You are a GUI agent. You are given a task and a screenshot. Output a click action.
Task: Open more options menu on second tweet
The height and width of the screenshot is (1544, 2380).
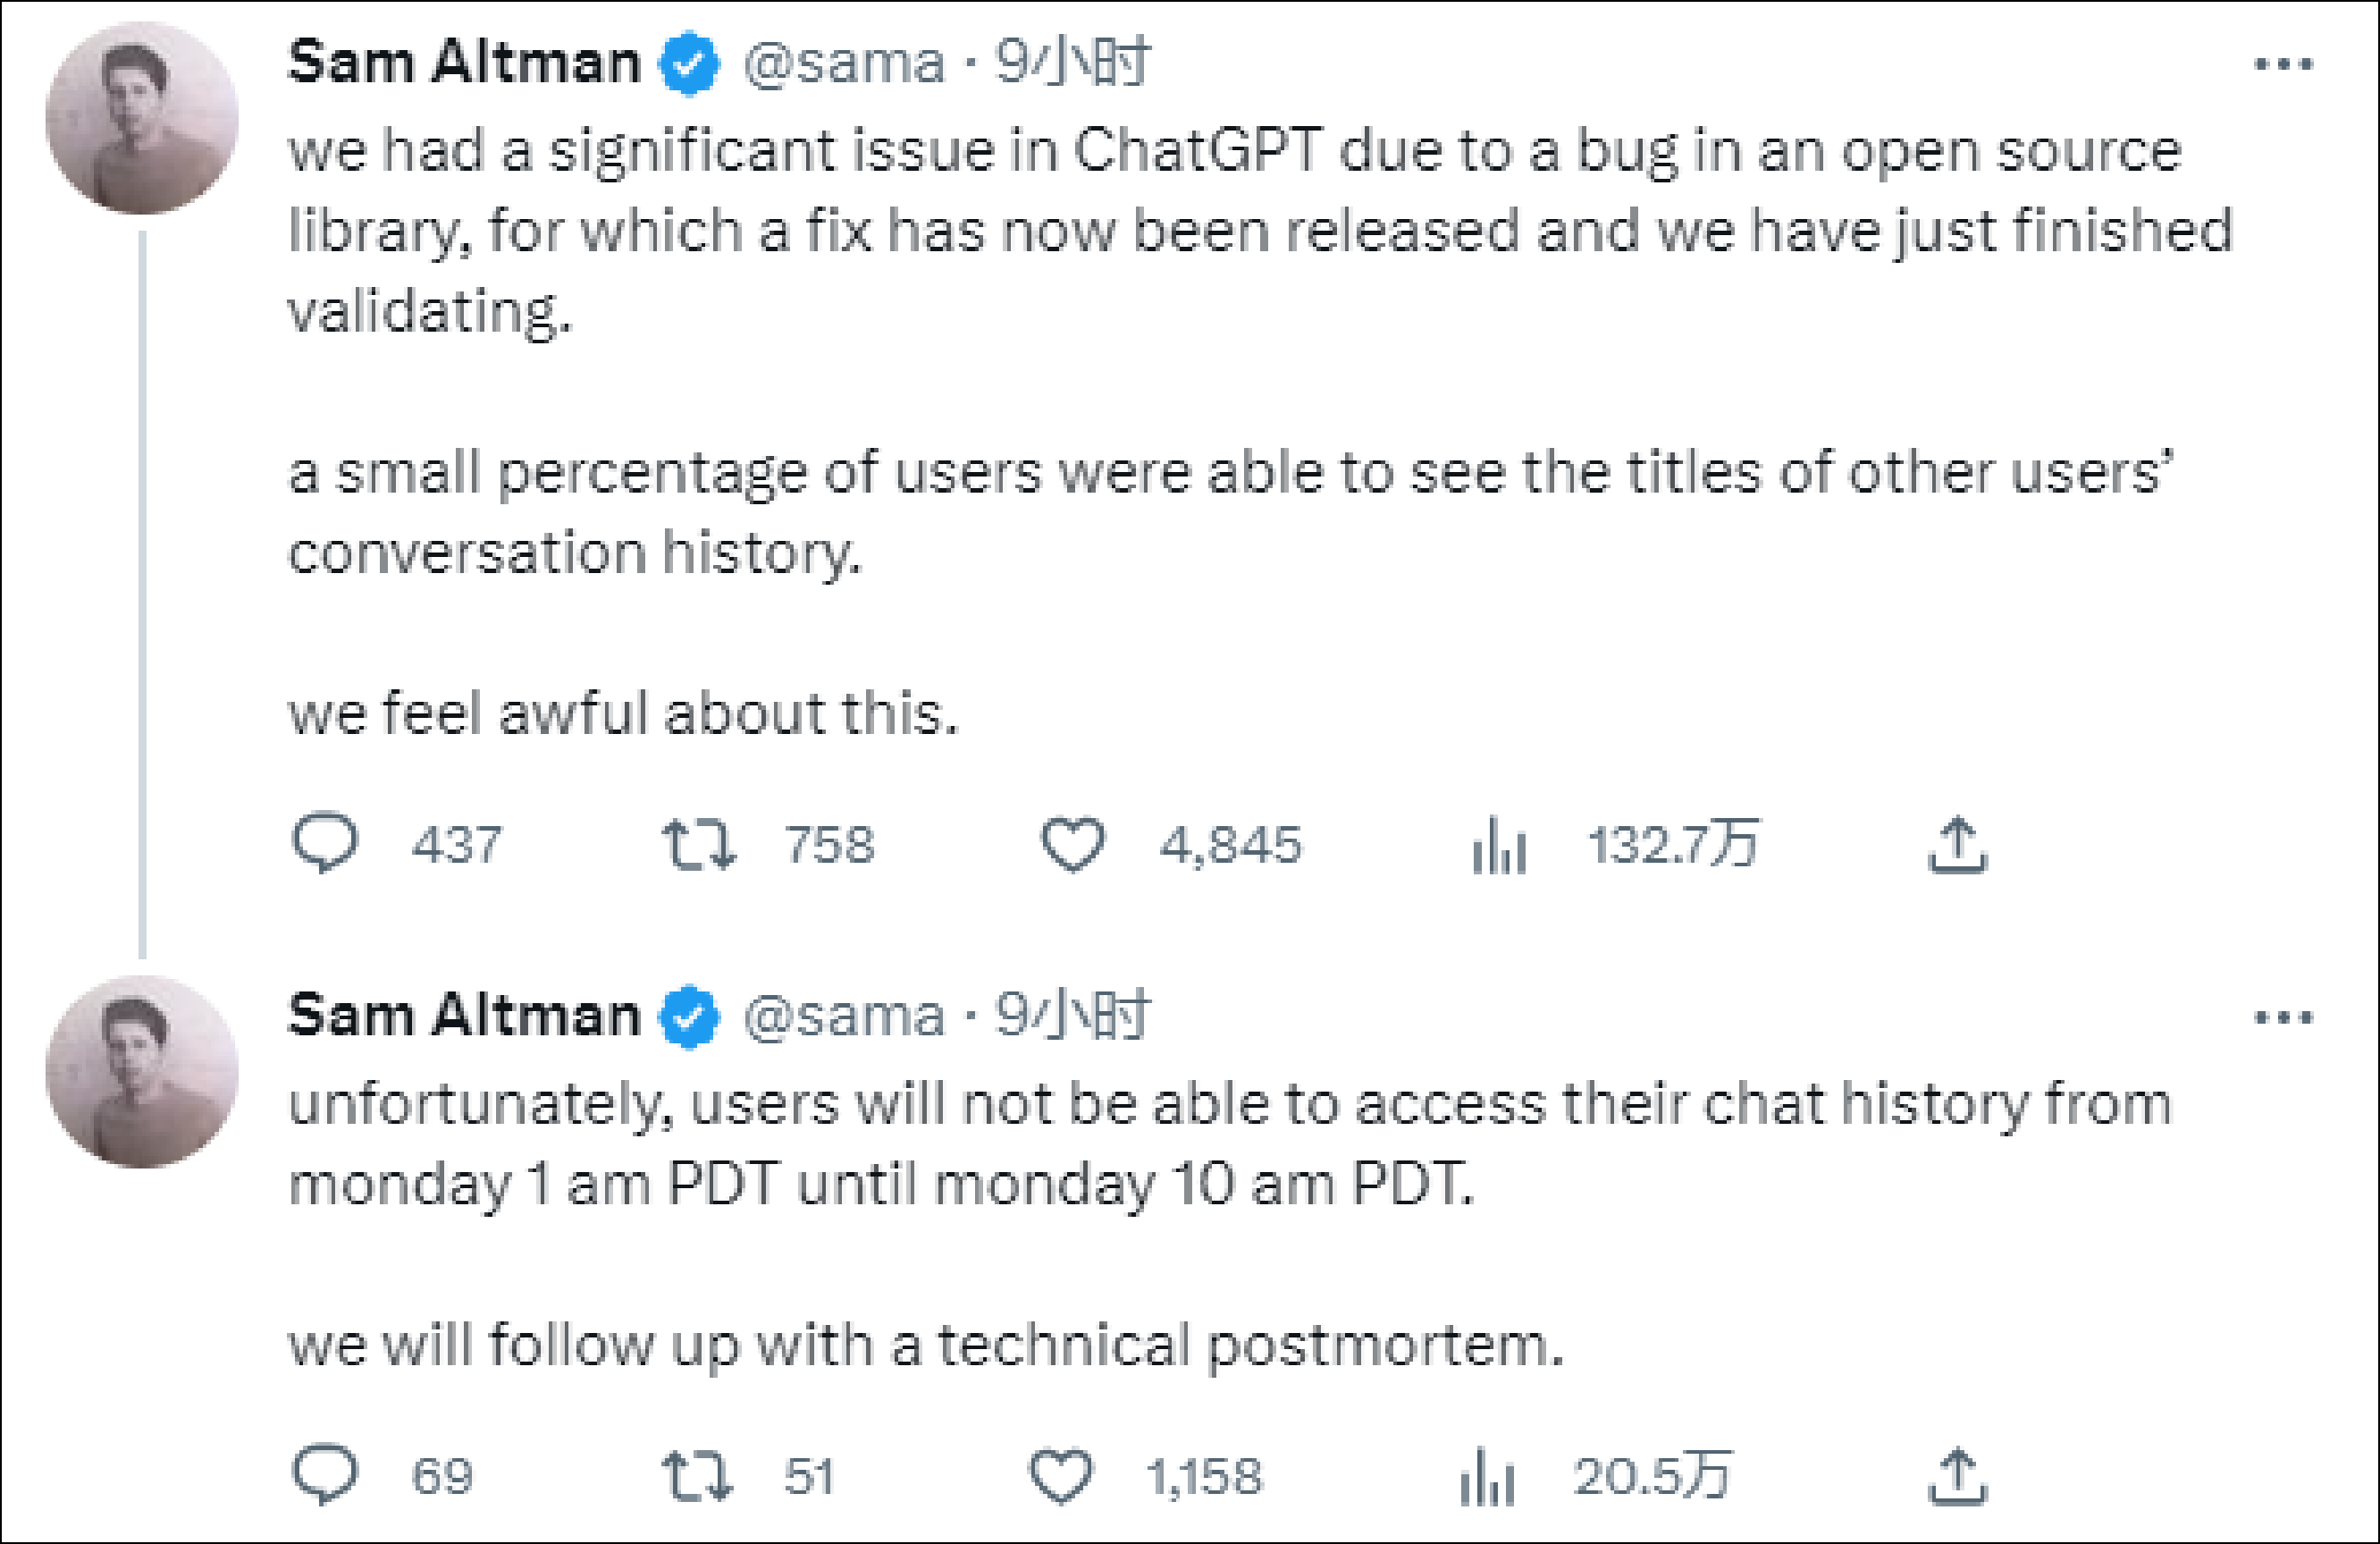[x=2284, y=1018]
